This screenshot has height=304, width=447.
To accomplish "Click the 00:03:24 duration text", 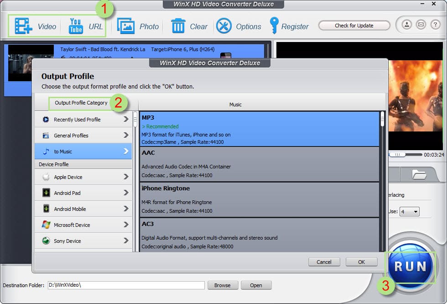I will coord(434,155).
